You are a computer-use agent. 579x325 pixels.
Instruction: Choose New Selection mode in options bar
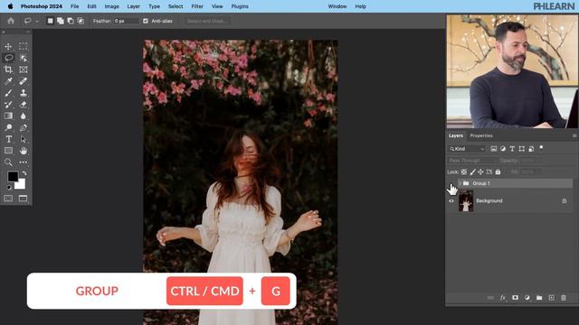click(51, 21)
